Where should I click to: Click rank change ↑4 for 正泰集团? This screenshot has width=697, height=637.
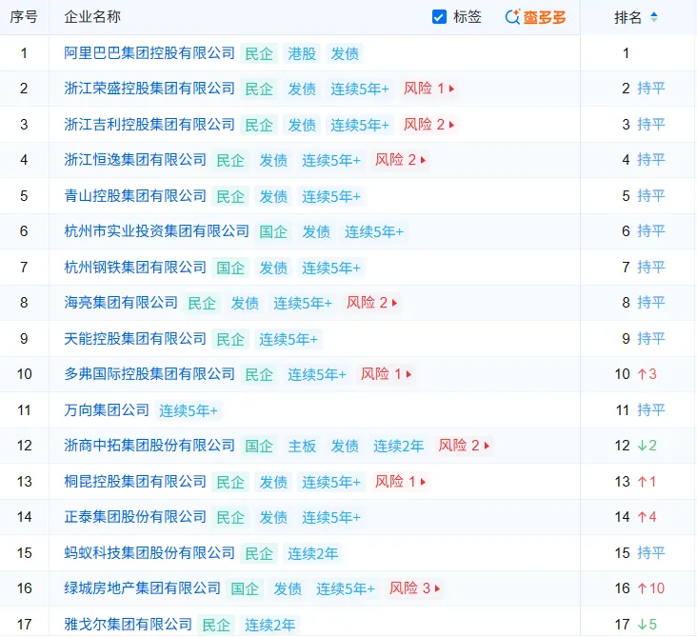point(647,517)
